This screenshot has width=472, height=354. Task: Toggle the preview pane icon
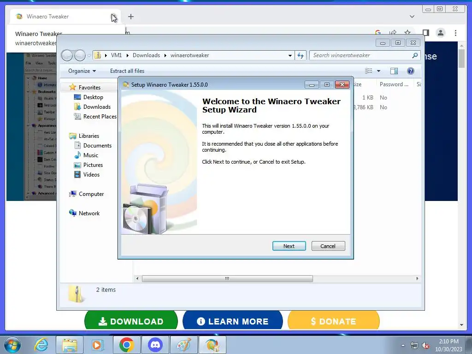click(x=394, y=71)
